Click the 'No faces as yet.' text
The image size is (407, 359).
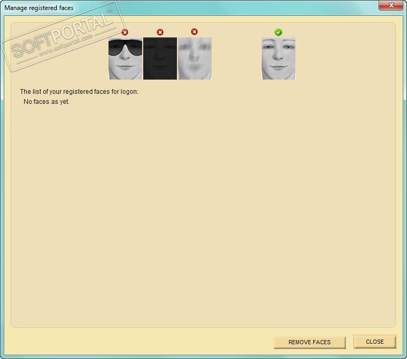pos(46,102)
